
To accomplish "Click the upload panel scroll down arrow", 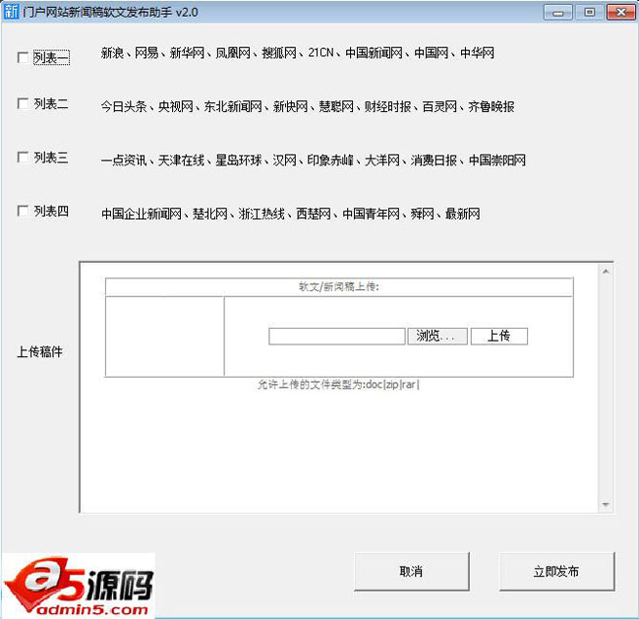I will [x=606, y=505].
